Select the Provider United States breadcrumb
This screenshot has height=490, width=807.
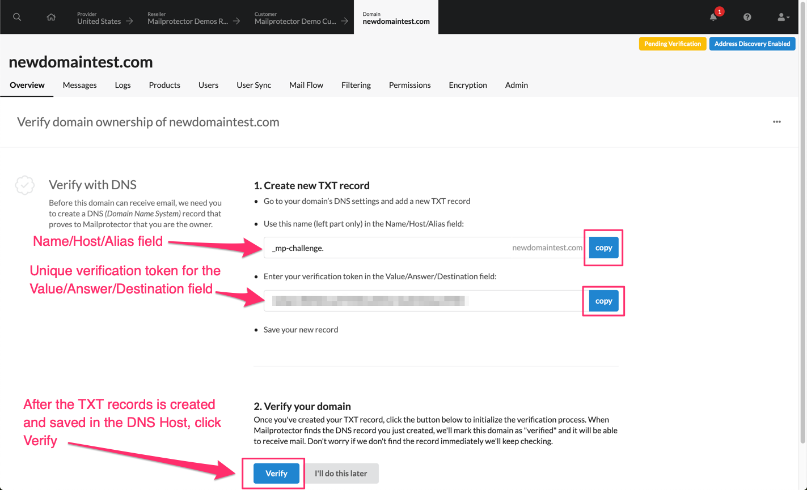[105, 18]
